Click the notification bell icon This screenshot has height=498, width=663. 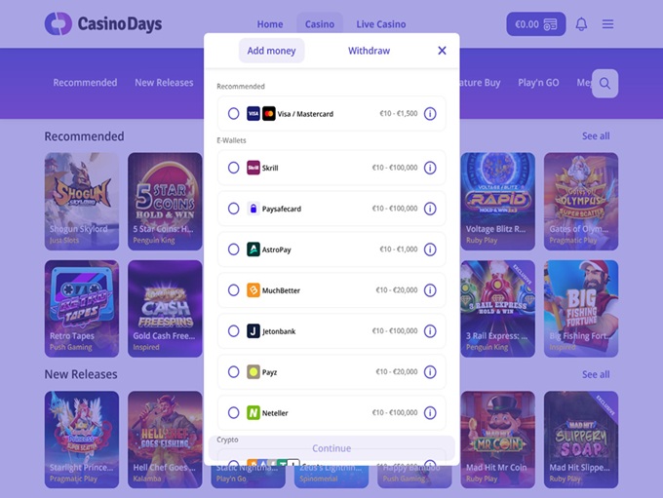581,24
